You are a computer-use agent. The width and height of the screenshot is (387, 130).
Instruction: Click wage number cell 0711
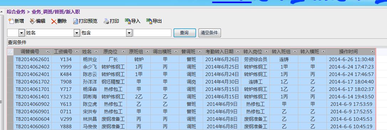click(x=66, y=112)
